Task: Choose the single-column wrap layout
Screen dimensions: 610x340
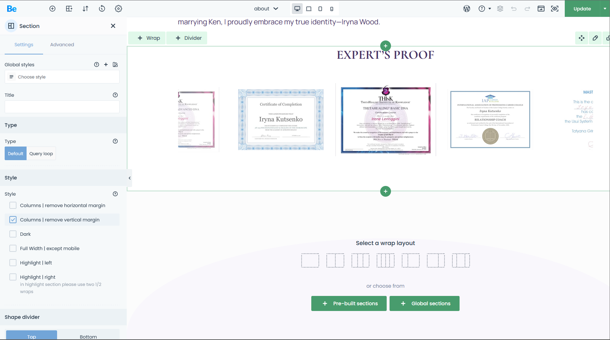Action: point(310,260)
